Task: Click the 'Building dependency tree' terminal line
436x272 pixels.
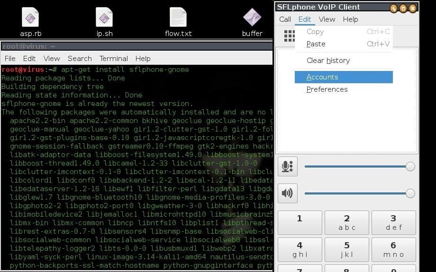Action: 53,87
